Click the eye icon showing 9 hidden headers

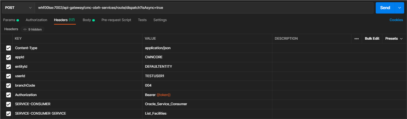pos(25,29)
